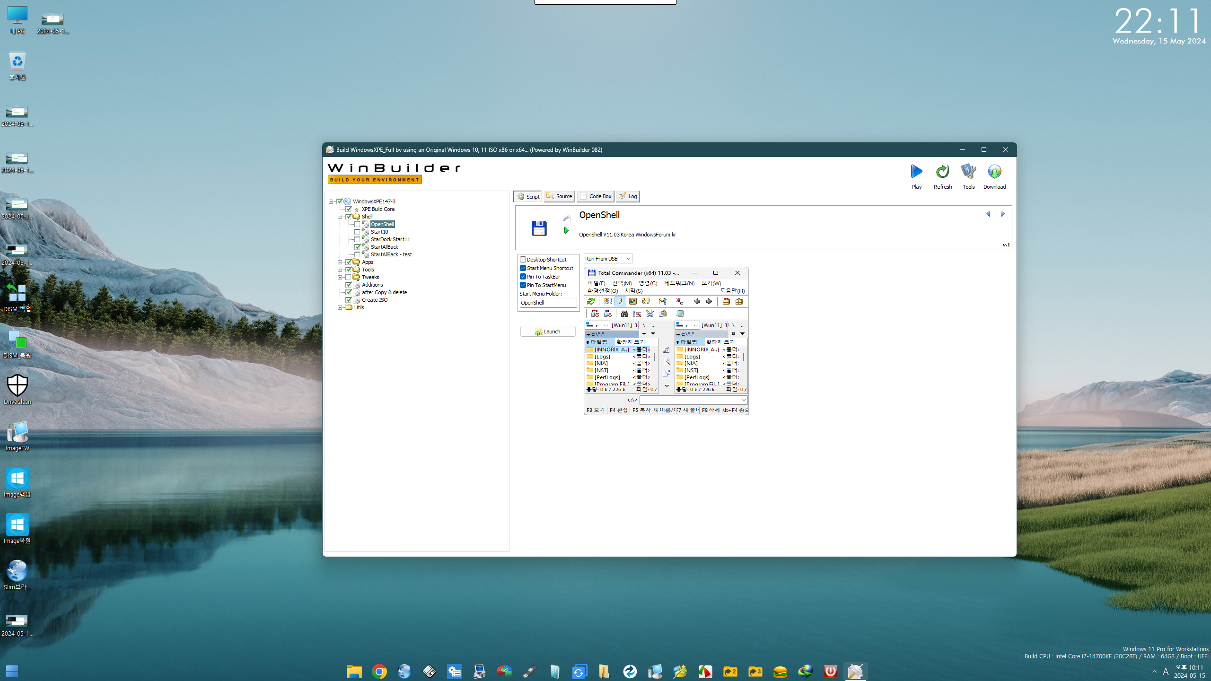
Task: Select the ImageFW desktop icon
Action: click(18, 437)
